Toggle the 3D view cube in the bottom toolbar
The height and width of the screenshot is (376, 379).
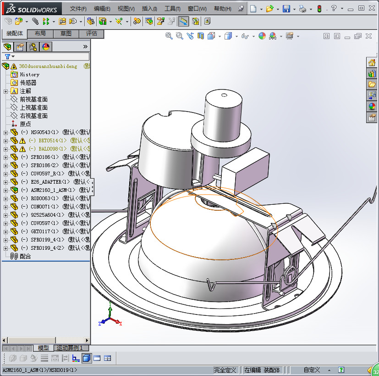click(87, 358)
